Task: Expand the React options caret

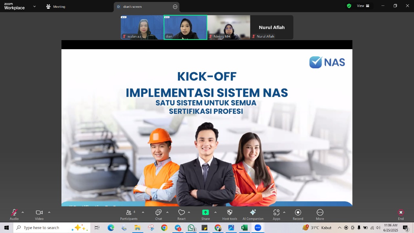Action: (x=189, y=213)
